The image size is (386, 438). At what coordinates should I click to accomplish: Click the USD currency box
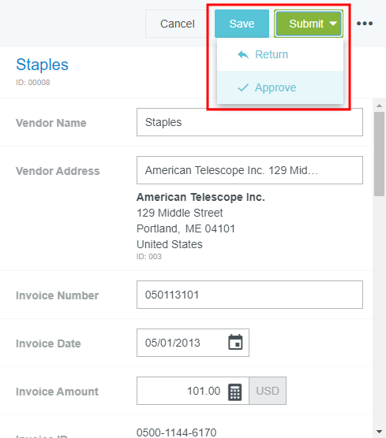point(268,391)
